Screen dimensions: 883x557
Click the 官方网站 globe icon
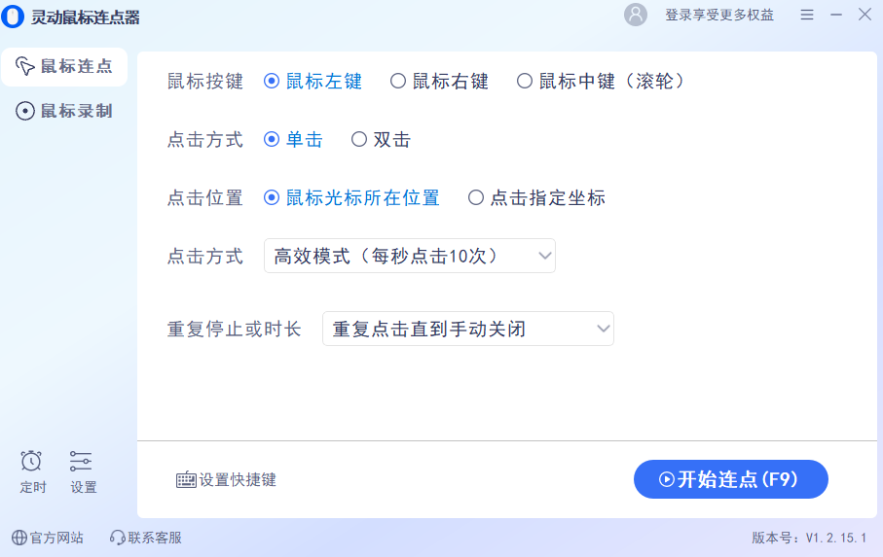coord(18,538)
